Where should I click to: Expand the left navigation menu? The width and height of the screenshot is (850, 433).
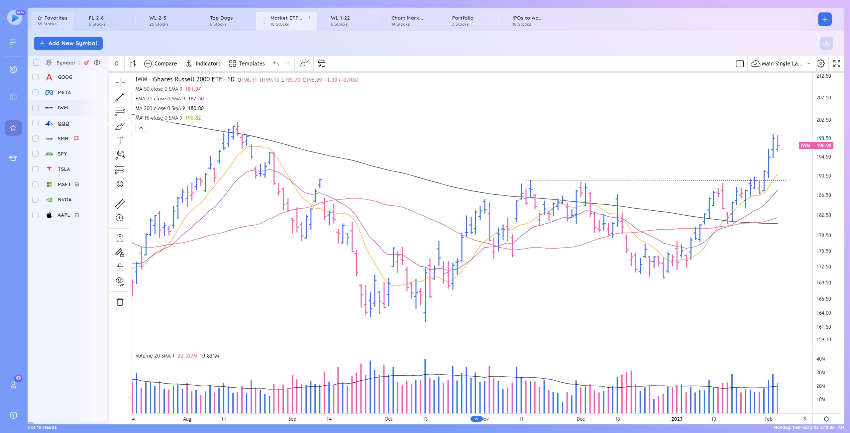13,42
